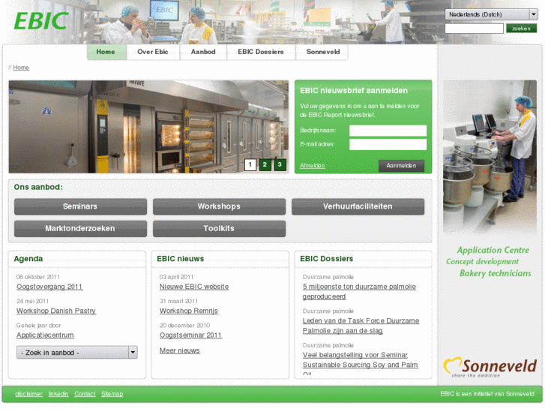Click the Meer nieuws link
The height and width of the screenshot is (409, 545).
[180, 350]
